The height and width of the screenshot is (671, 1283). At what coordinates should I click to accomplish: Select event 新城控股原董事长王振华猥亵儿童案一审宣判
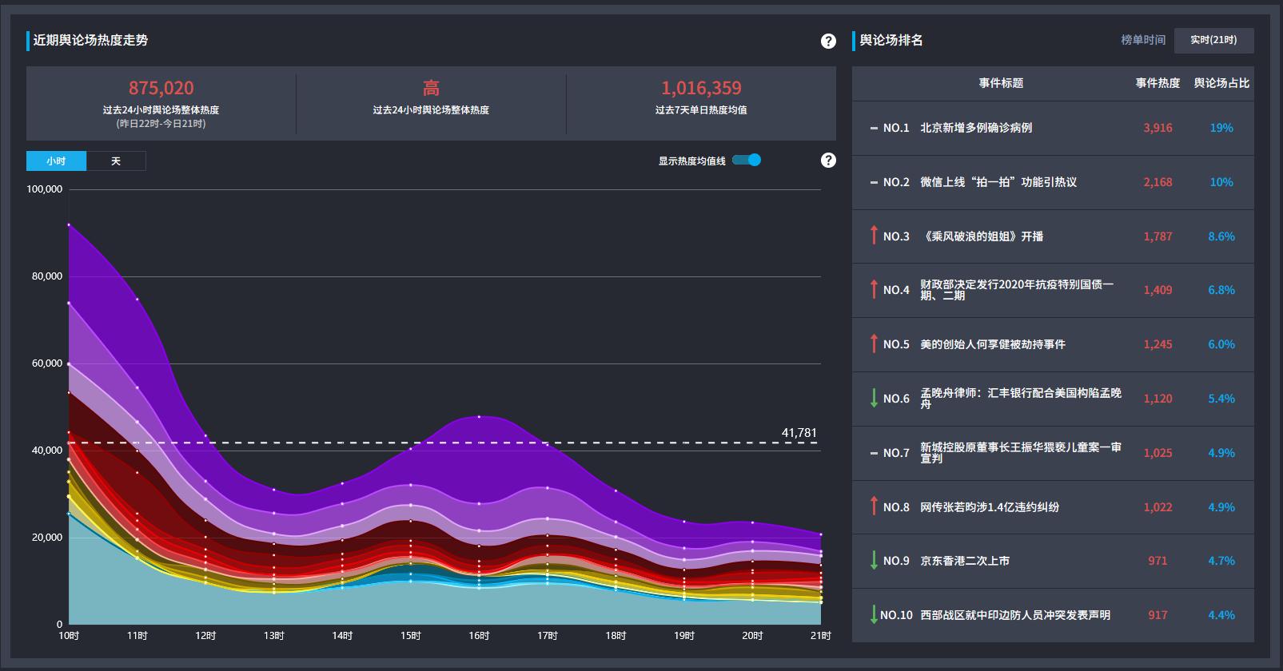coord(1021,453)
